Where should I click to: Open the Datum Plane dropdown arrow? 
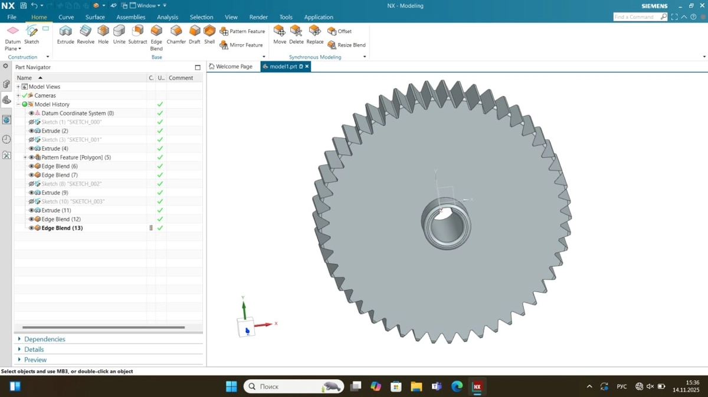coord(19,49)
